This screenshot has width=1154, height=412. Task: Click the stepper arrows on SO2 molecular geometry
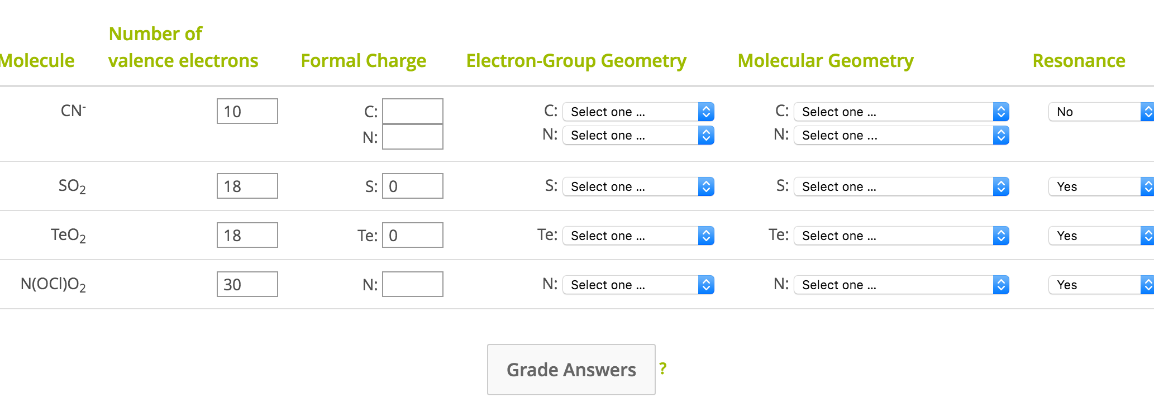point(1000,186)
